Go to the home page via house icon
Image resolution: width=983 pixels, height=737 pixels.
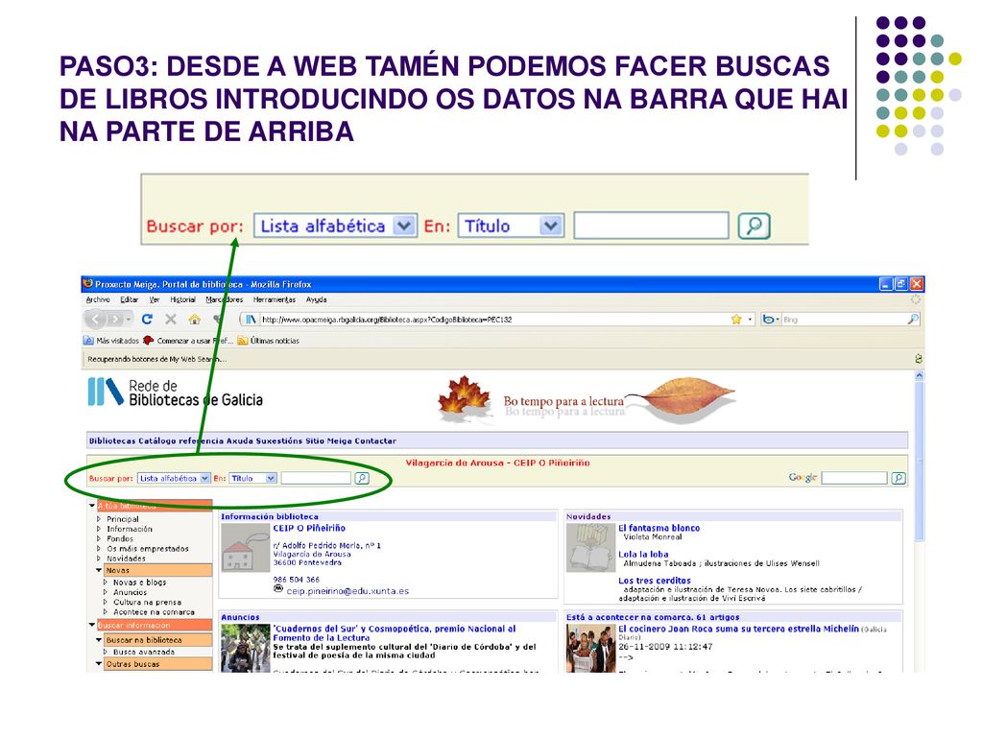[x=194, y=319]
